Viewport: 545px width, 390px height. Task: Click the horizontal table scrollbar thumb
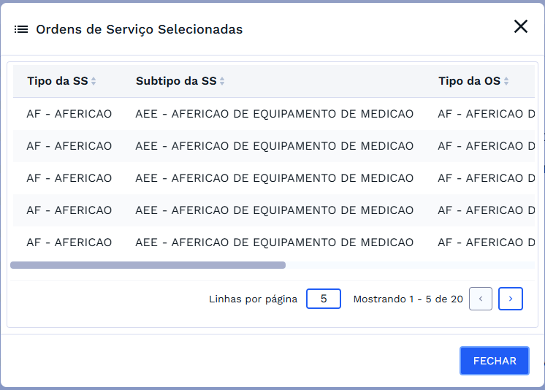(x=148, y=265)
